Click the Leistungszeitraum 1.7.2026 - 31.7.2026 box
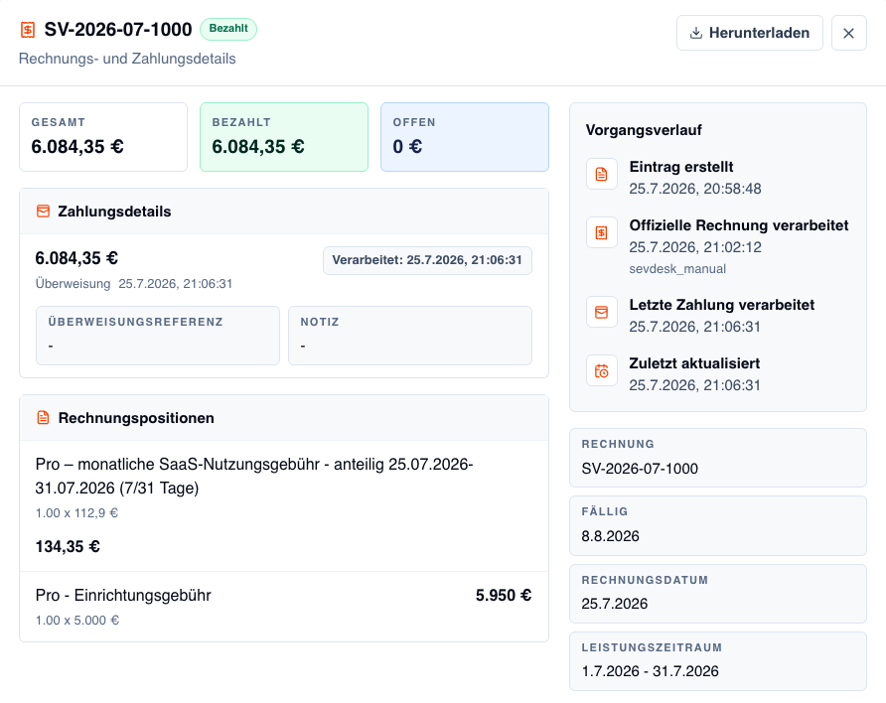The image size is (886, 703). tap(718, 661)
